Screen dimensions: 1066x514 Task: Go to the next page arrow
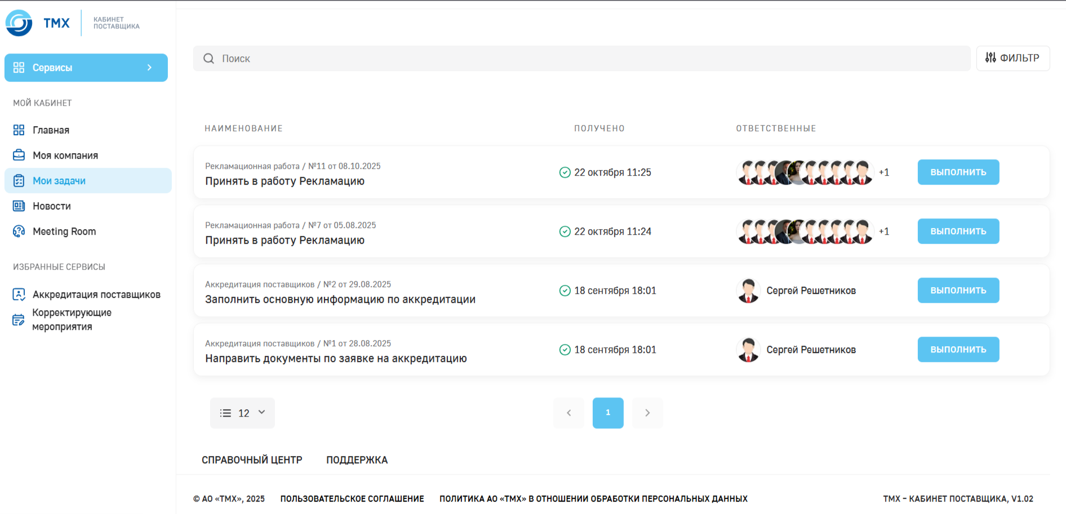[x=647, y=413]
